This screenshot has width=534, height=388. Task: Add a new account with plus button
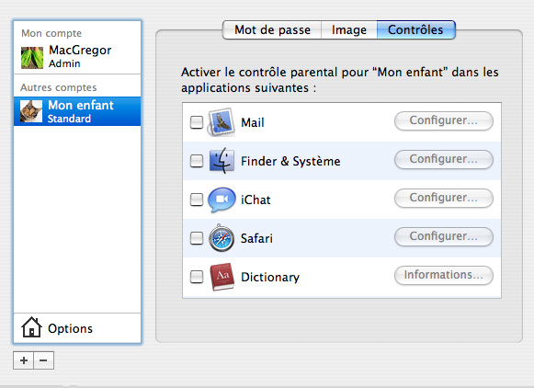(24, 360)
